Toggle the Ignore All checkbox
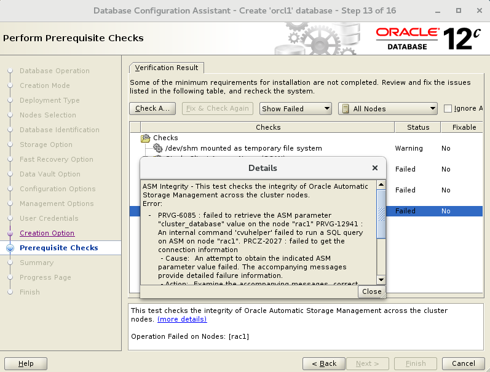490x372 pixels. point(448,108)
